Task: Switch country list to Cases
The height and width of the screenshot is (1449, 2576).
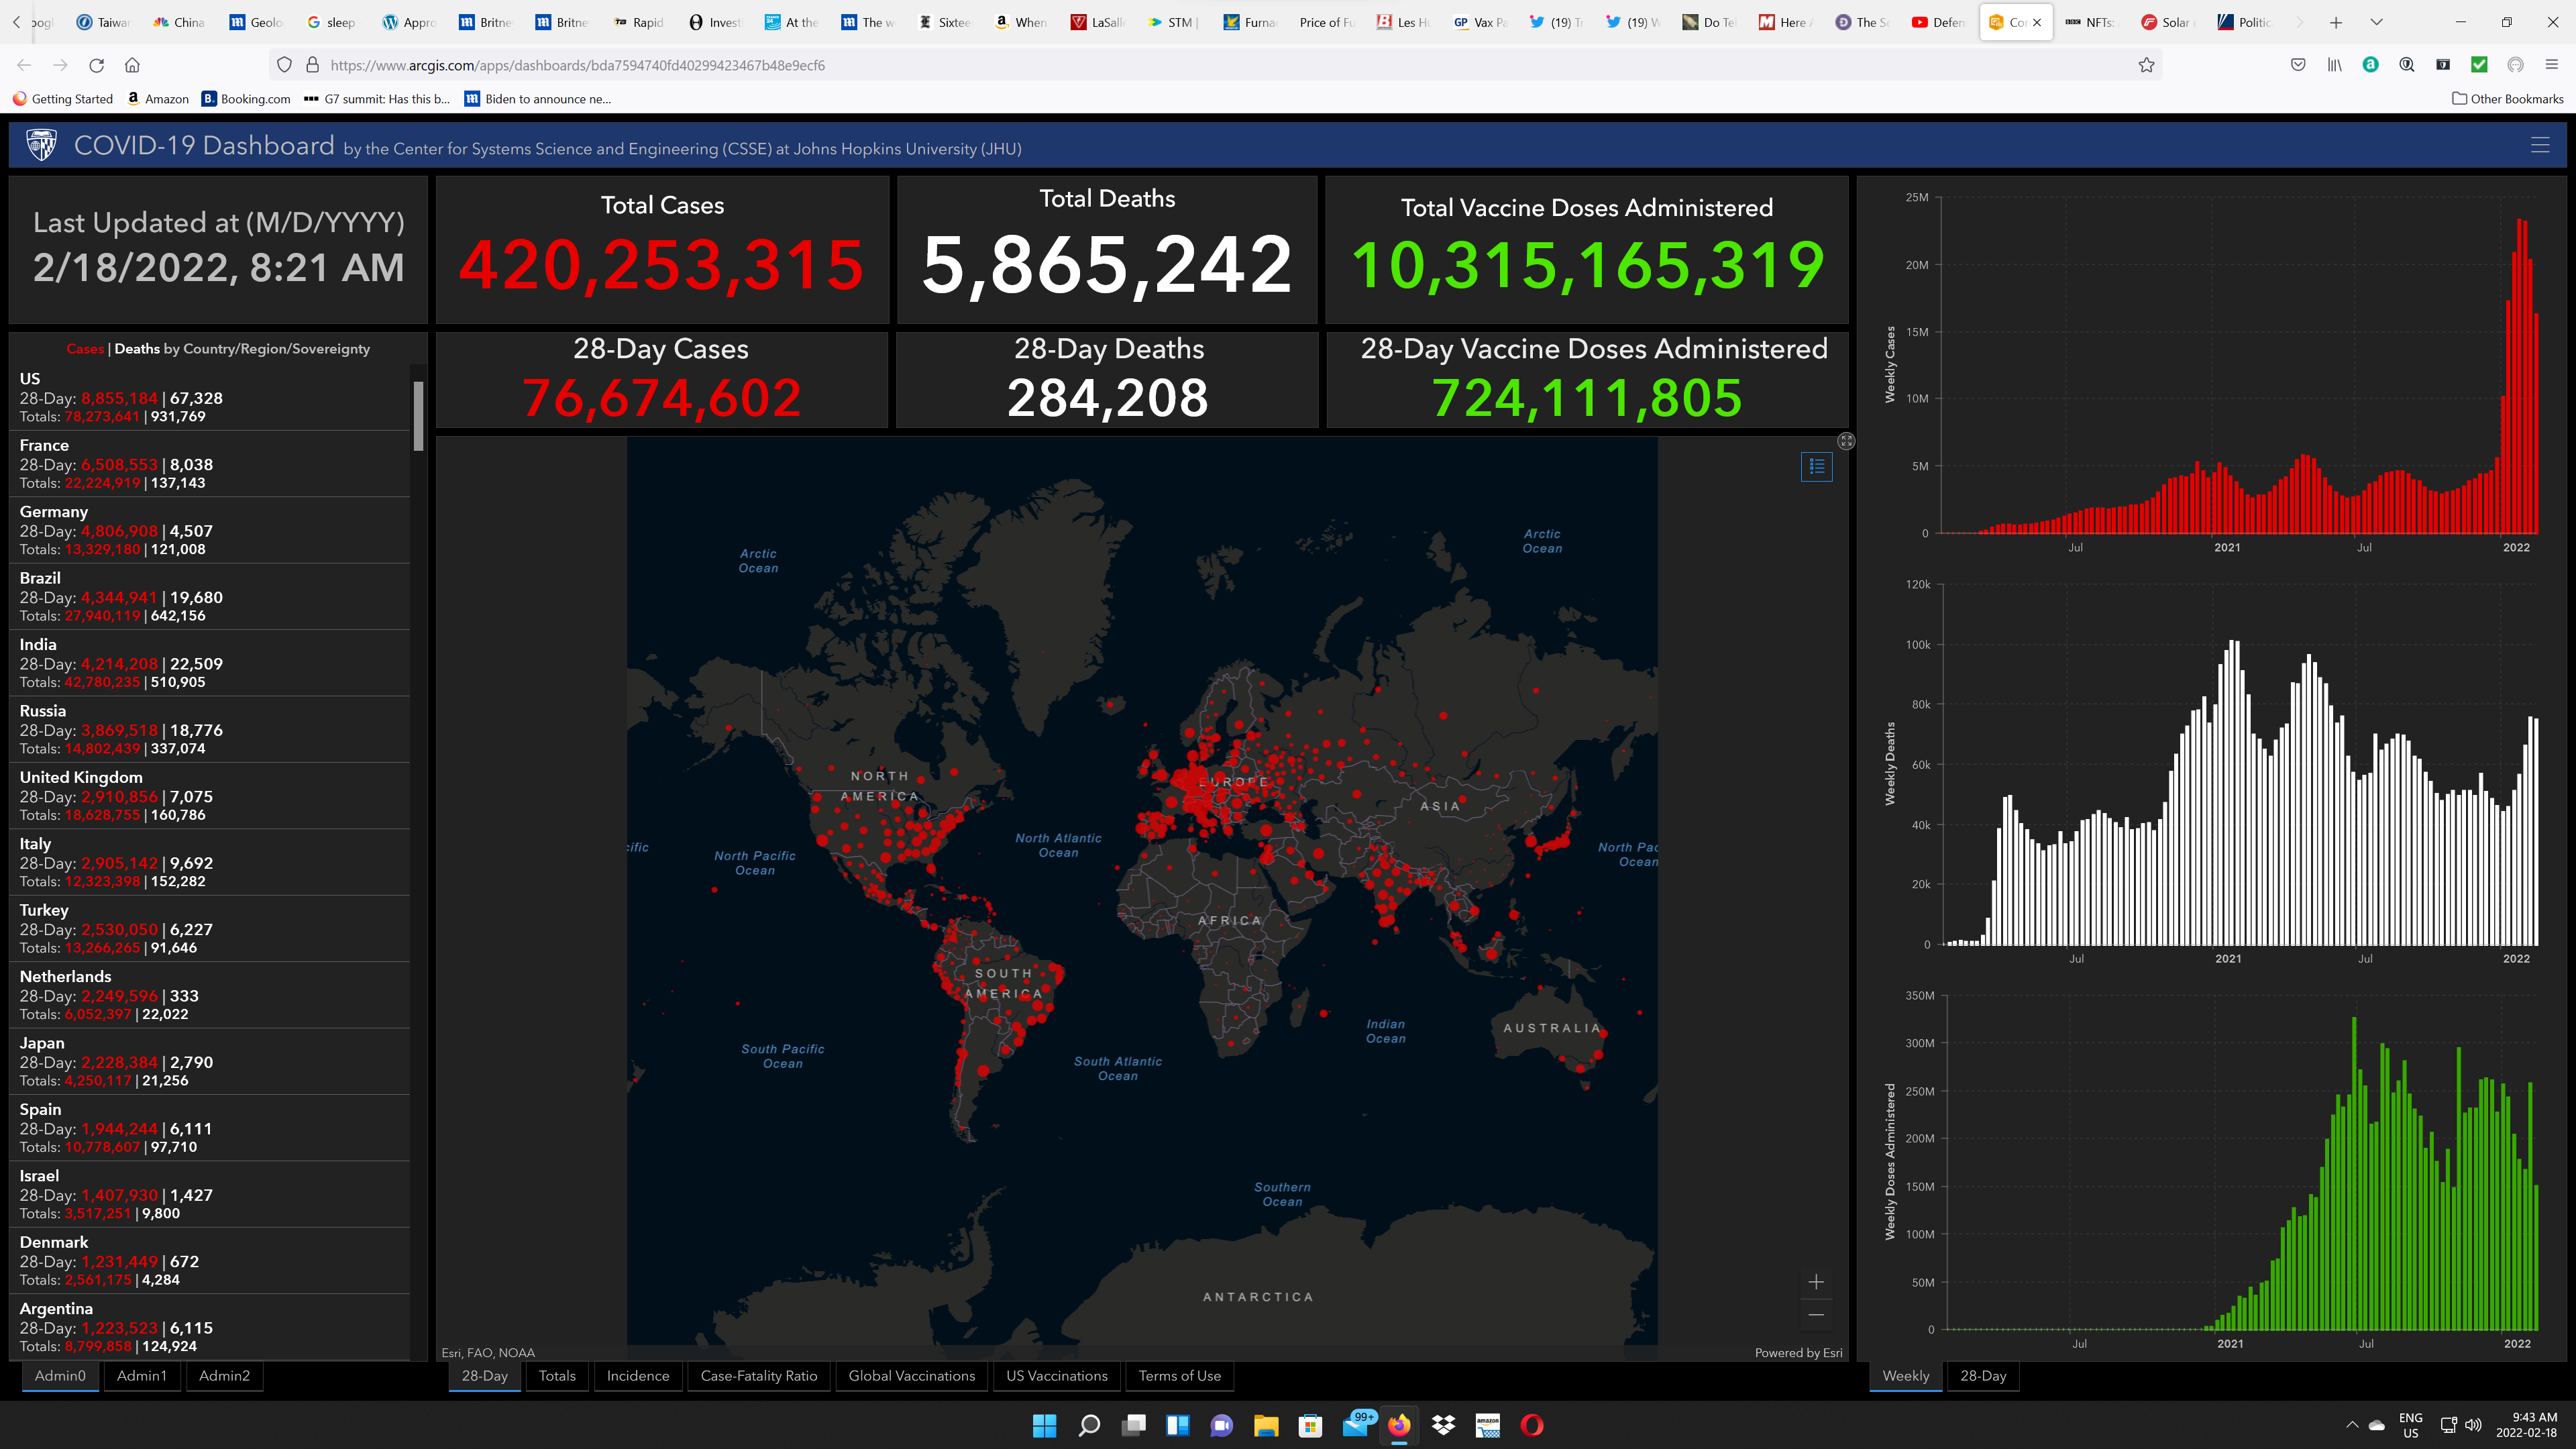Action: pos(85,349)
